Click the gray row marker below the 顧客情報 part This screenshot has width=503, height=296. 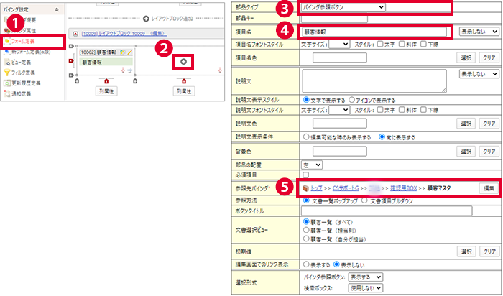[72, 75]
